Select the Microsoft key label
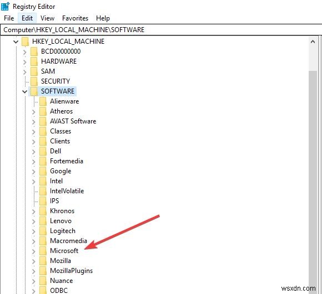 pos(64,251)
